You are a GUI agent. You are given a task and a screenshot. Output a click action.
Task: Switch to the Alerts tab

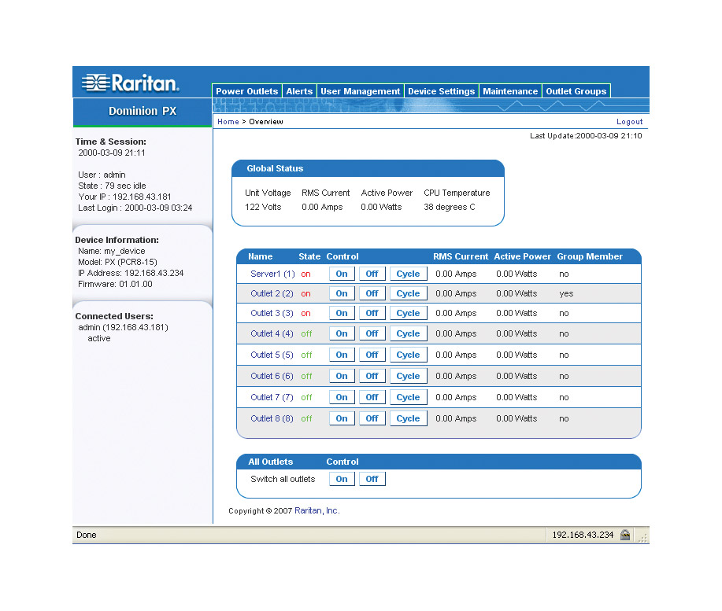[299, 91]
